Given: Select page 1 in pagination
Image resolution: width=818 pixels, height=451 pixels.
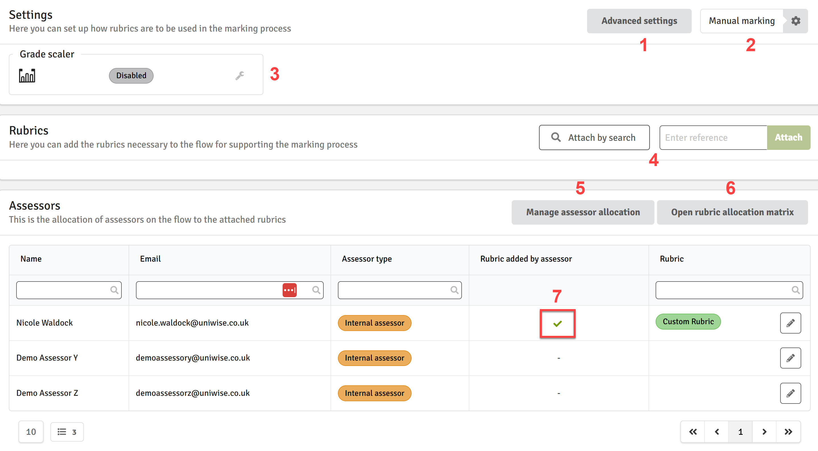Looking at the screenshot, I should click(x=740, y=432).
